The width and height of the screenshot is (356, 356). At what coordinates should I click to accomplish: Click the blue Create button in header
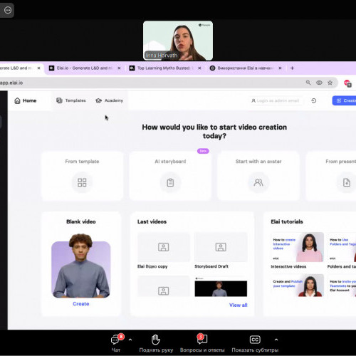tap(344, 100)
